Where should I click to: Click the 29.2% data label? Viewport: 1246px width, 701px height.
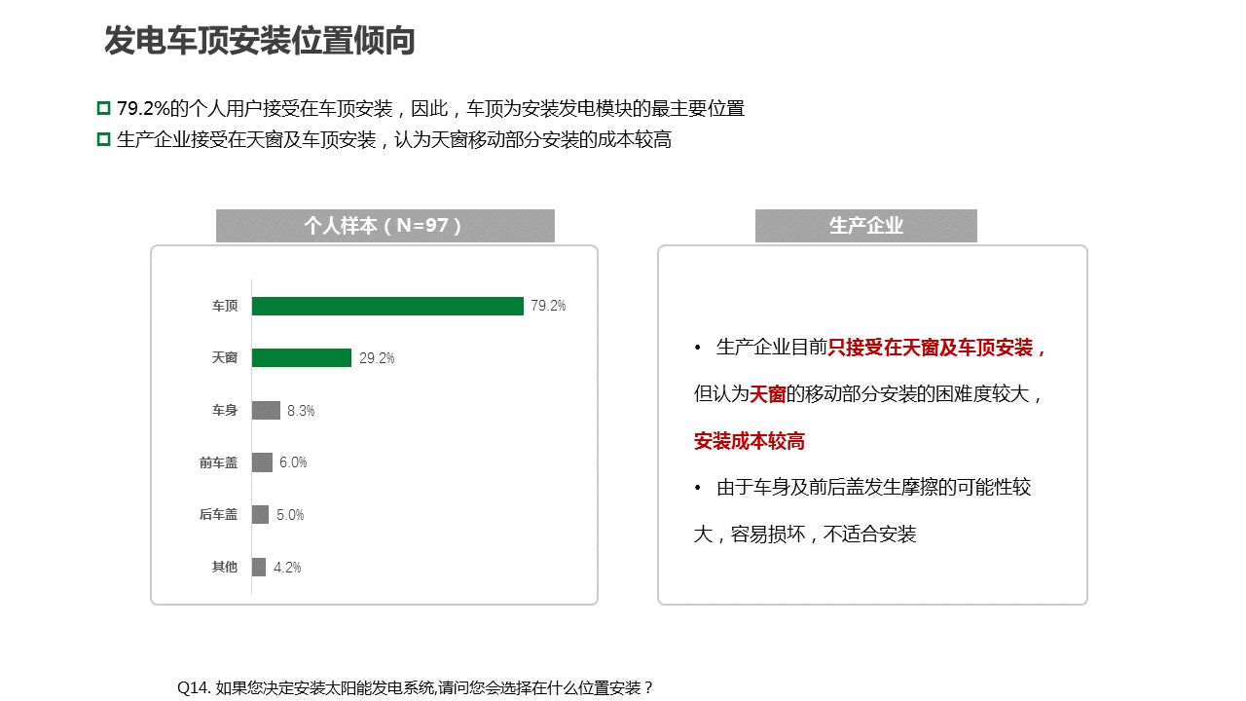[377, 358]
